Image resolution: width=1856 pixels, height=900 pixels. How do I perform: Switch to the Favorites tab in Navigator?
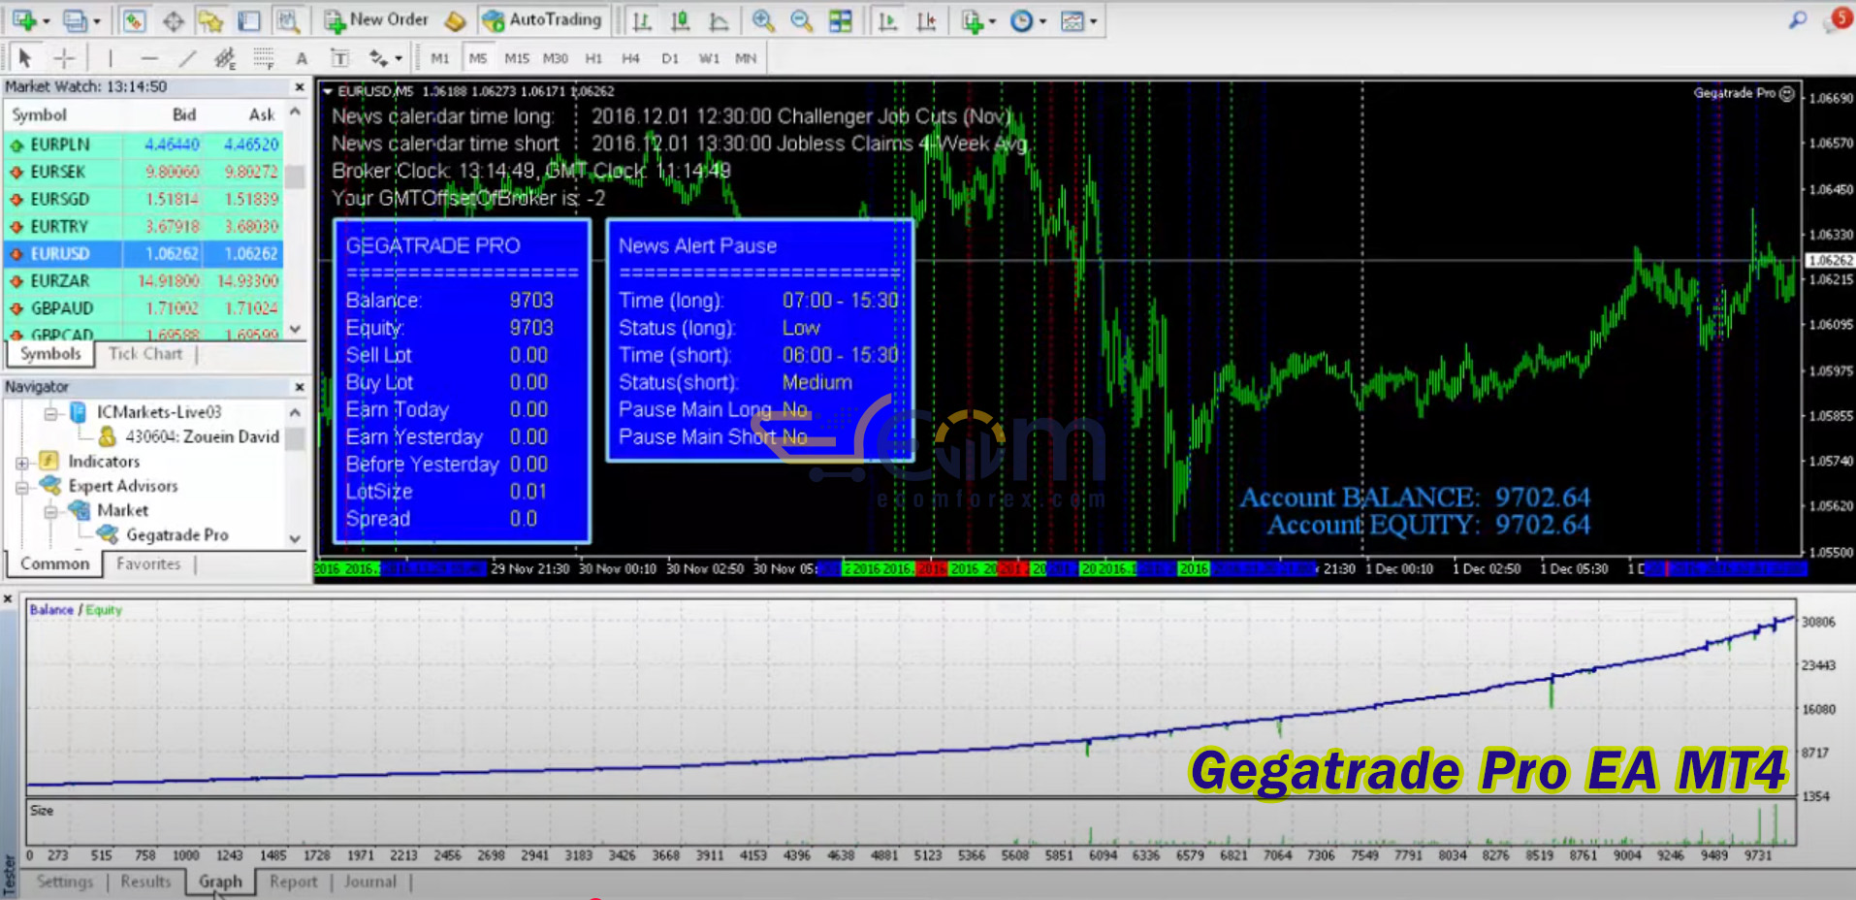click(x=148, y=564)
